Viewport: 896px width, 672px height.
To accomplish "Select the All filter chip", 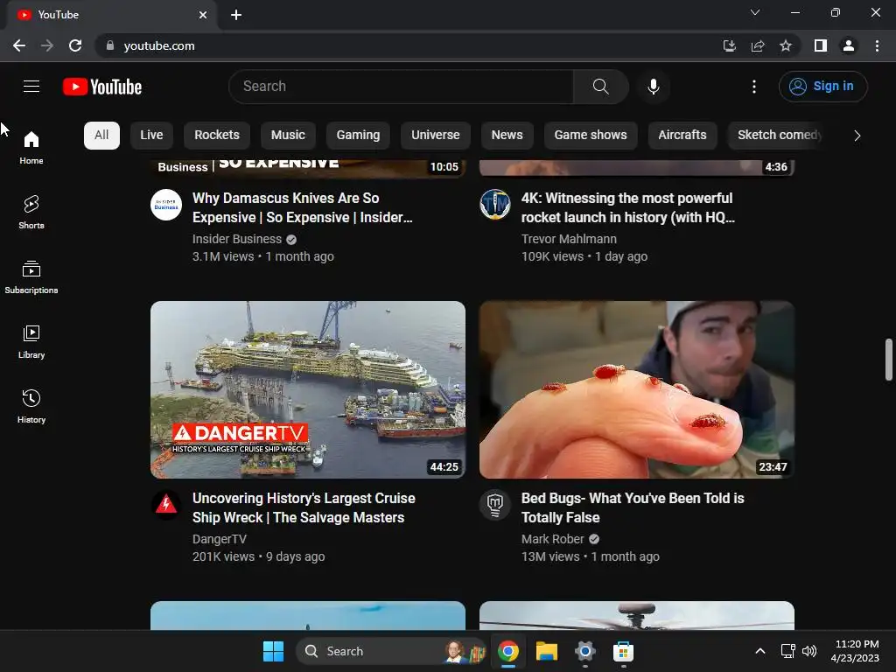I will click(x=101, y=136).
